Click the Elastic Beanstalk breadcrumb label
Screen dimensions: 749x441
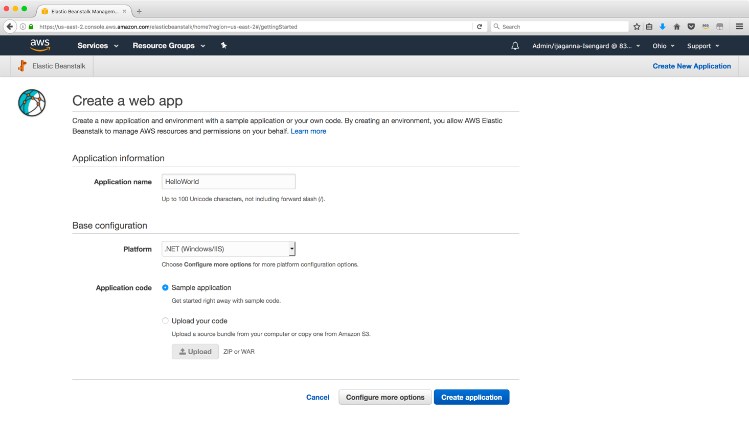(x=59, y=66)
